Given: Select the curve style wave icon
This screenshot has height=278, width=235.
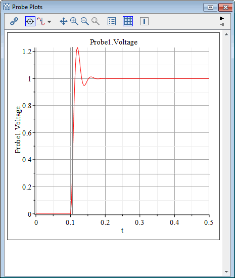Looking at the screenshot, I should pos(41,21).
